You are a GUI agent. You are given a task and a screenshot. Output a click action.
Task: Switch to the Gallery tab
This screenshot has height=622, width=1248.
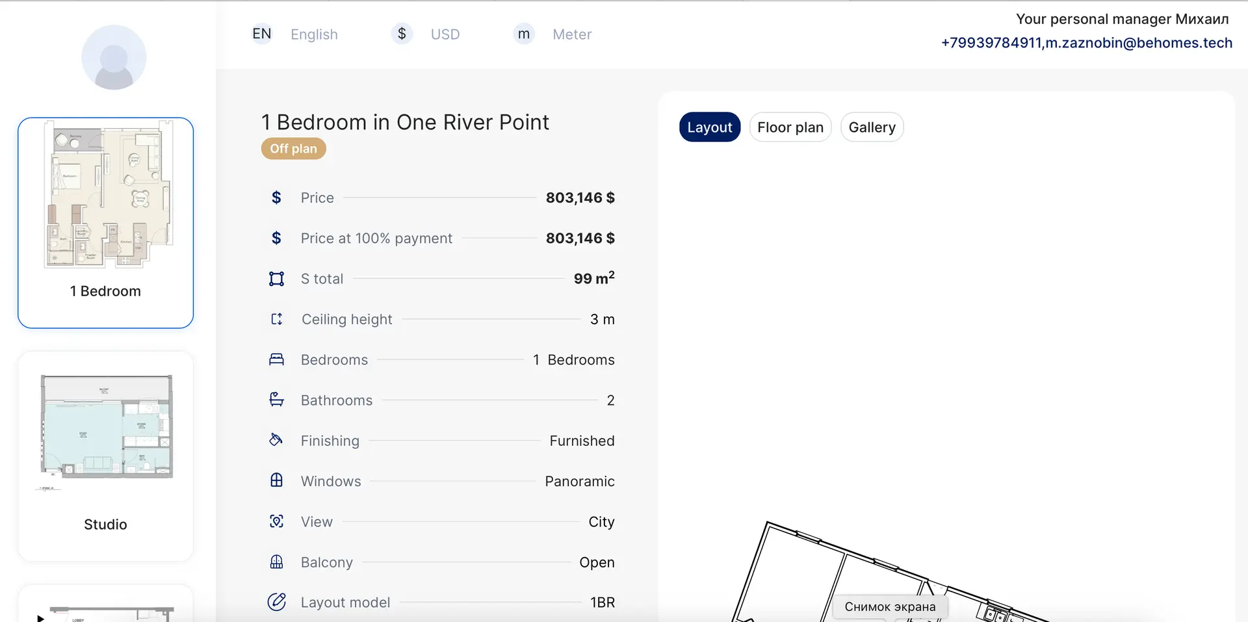[x=872, y=127]
